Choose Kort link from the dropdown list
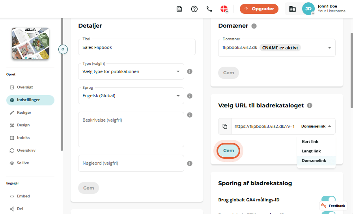 pos(316,142)
